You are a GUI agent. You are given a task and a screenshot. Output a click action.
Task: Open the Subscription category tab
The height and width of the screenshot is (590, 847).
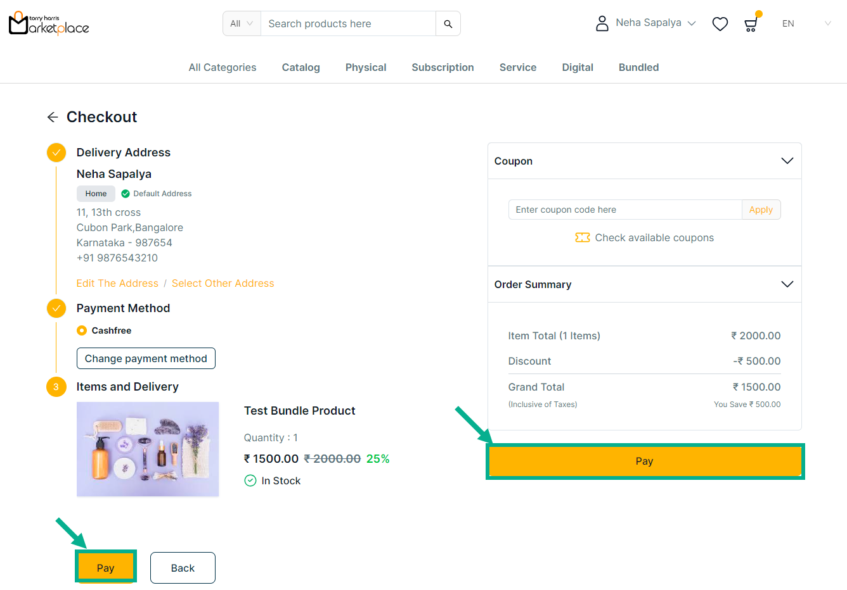click(x=443, y=68)
